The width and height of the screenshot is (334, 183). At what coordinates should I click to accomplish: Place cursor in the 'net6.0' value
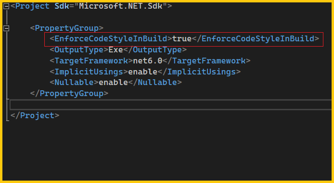coord(148,61)
